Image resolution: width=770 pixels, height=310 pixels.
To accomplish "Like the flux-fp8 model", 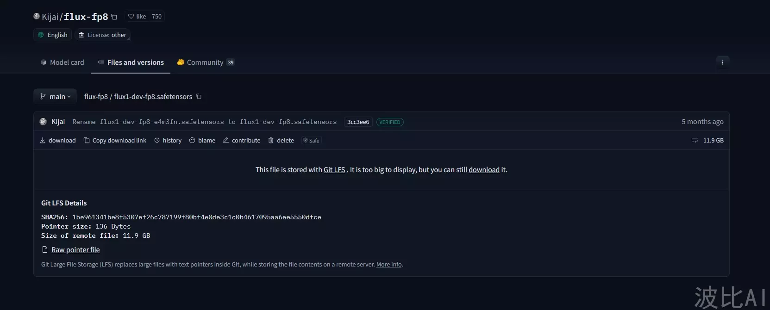I will (137, 17).
